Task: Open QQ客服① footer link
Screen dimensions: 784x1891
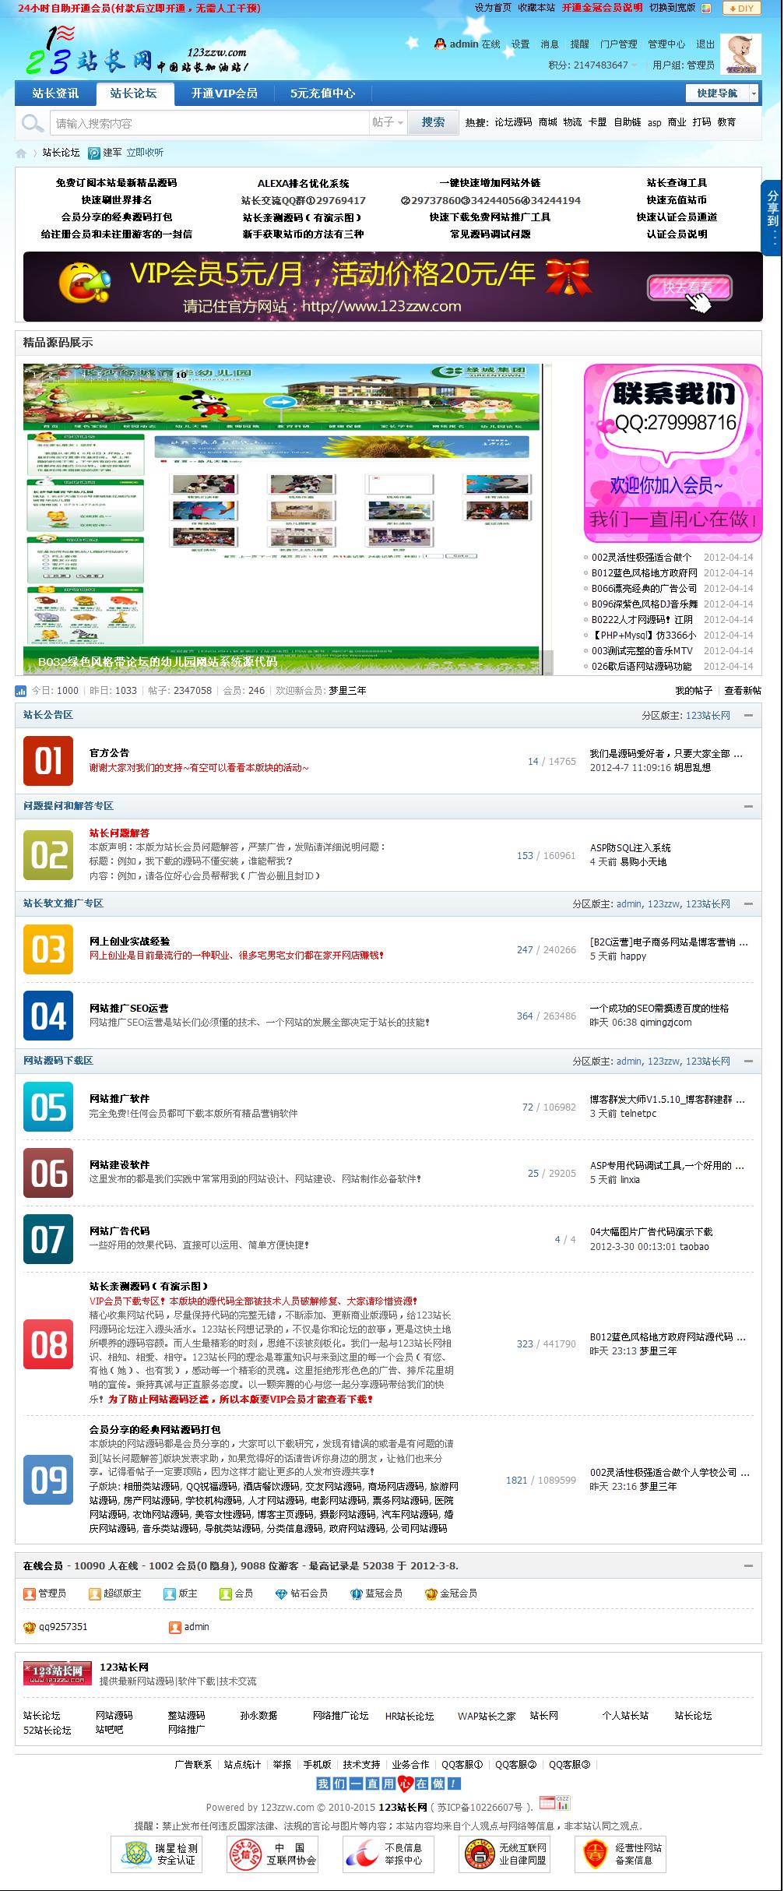Action: (x=462, y=1765)
